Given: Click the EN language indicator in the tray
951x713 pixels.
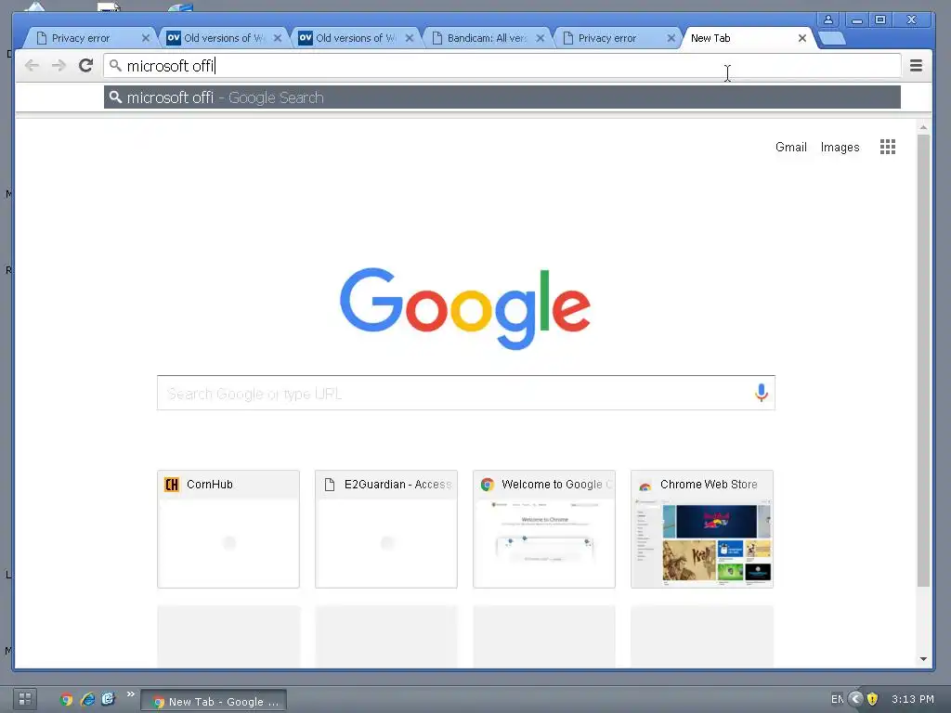Looking at the screenshot, I should coord(837,699).
